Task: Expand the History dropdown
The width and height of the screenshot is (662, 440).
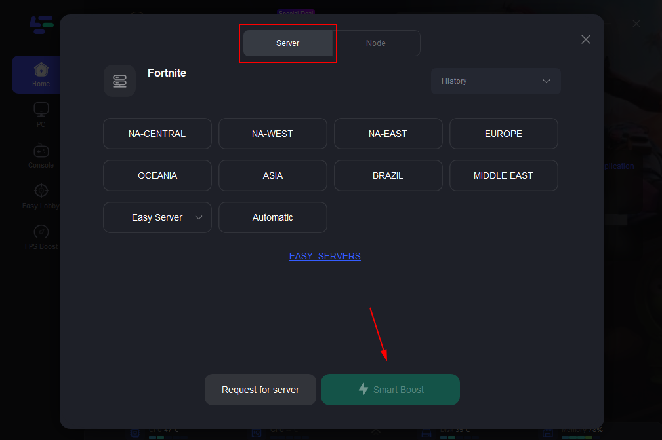Action: pos(496,81)
